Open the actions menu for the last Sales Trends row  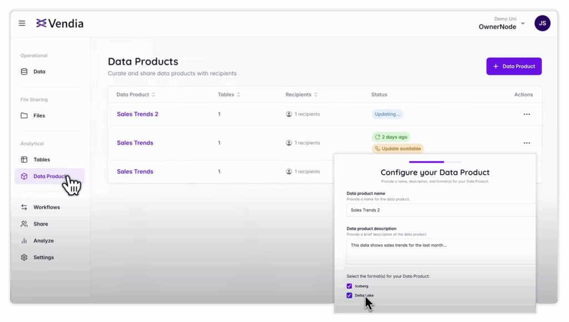526,171
